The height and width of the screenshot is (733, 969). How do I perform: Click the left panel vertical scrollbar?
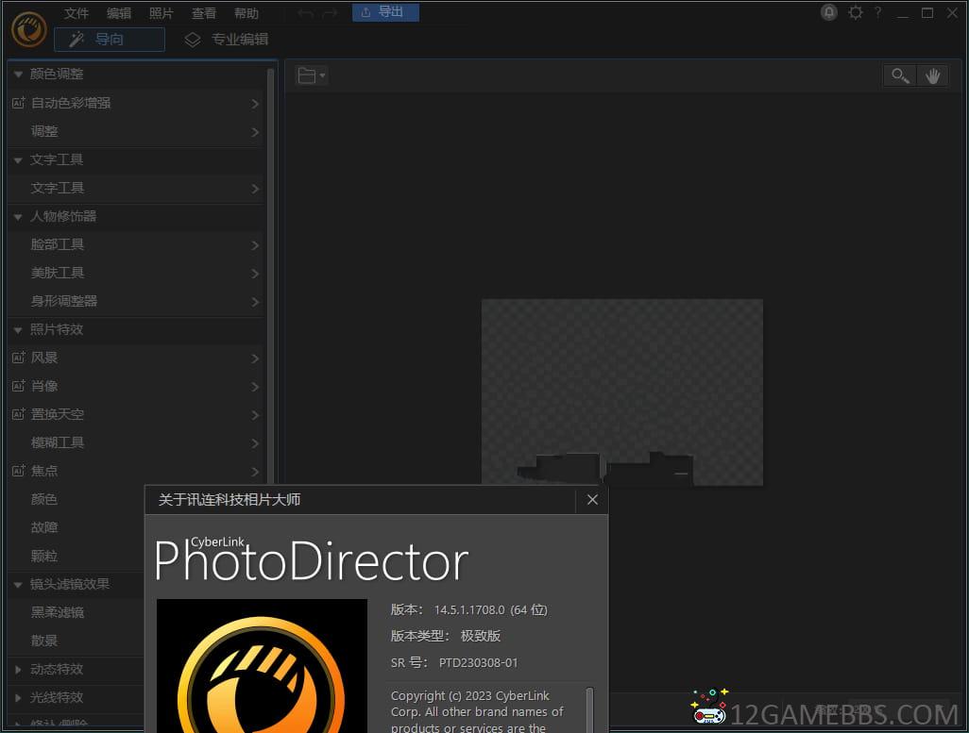click(x=271, y=283)
